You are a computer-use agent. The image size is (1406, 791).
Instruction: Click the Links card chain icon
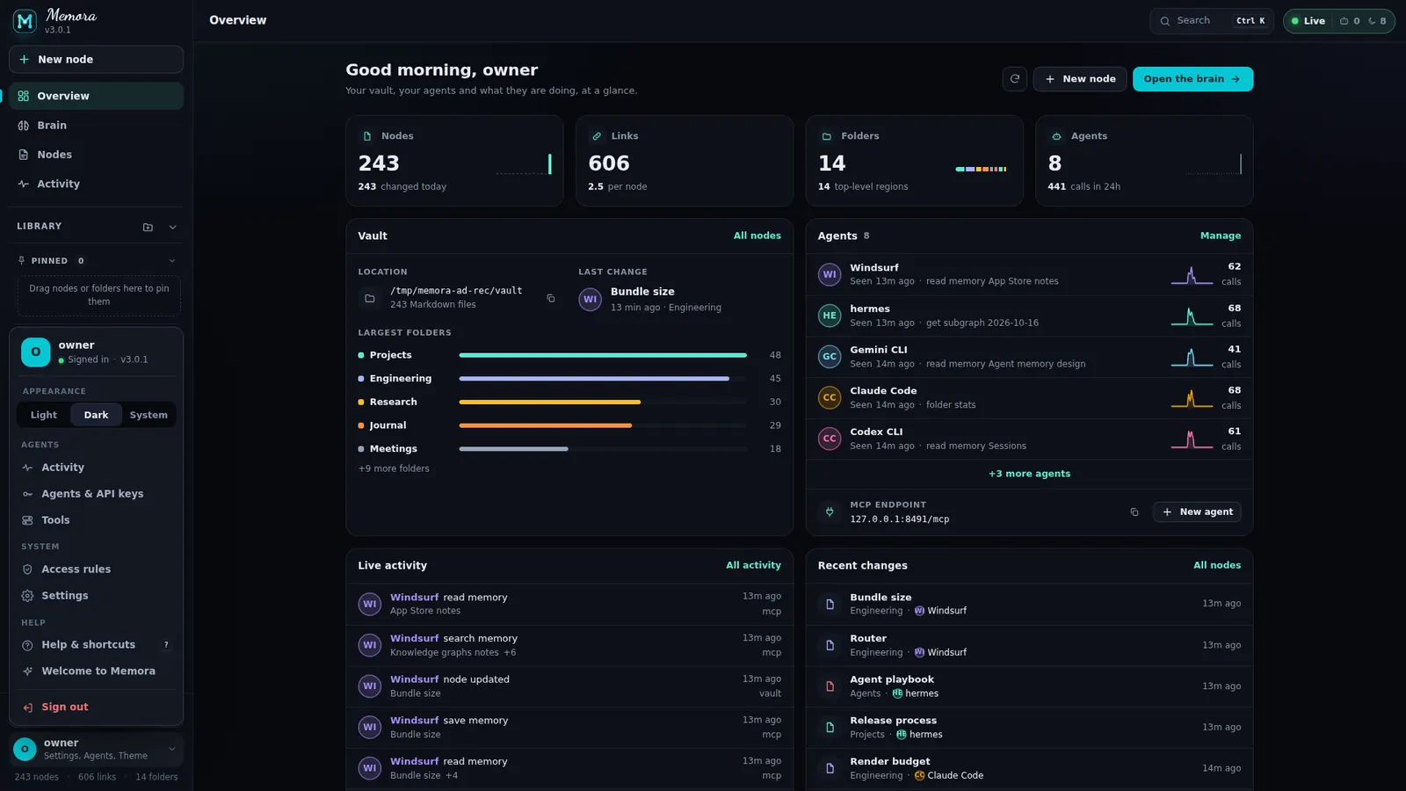597,136
